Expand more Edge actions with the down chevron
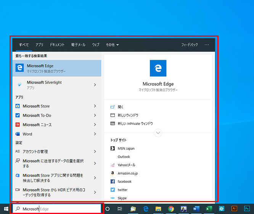The width and height of the screenshot is (254, 214). 158,133
